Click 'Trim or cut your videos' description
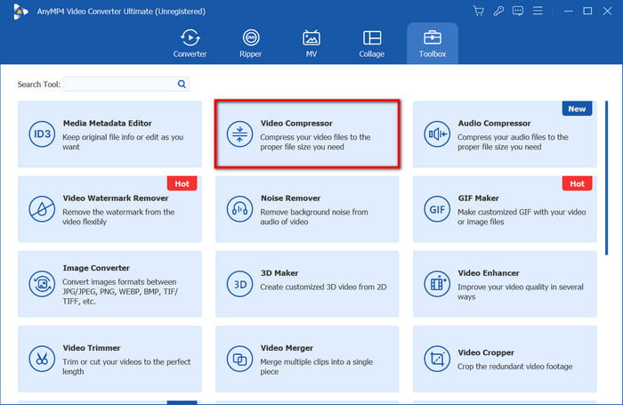This screenshot has height=405, width=623. 126,367
